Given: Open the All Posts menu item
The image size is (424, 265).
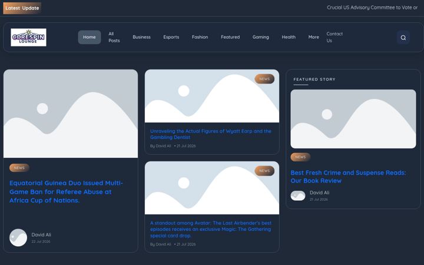Looking at the screenshot, I should click(114, 37).
